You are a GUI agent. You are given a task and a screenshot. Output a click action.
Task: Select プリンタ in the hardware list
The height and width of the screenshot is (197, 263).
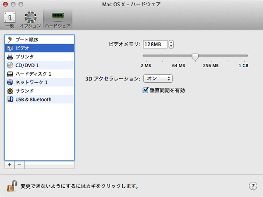39,57
